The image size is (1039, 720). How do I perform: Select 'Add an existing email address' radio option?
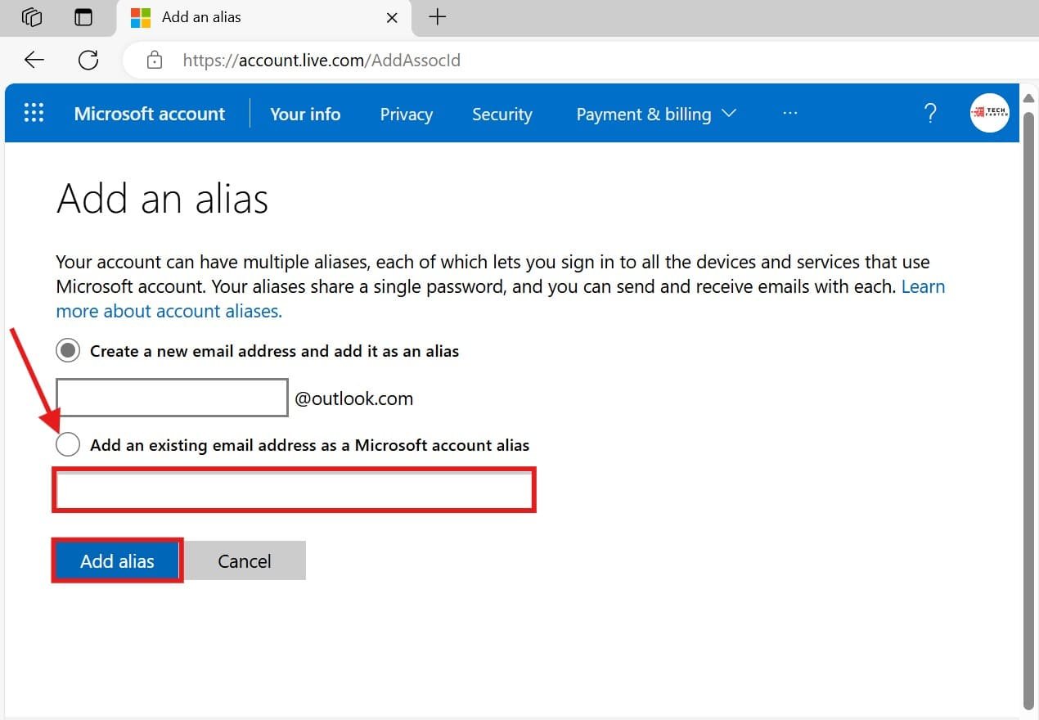(x=68, y=445)
